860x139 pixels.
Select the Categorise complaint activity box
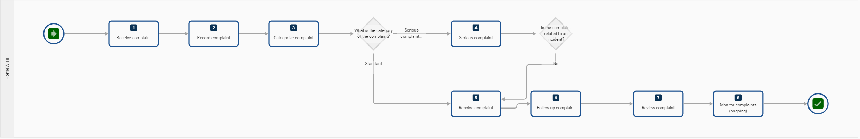click(293, 34)
